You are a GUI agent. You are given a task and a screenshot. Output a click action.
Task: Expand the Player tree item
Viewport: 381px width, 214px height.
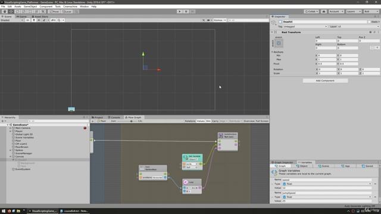10,131
